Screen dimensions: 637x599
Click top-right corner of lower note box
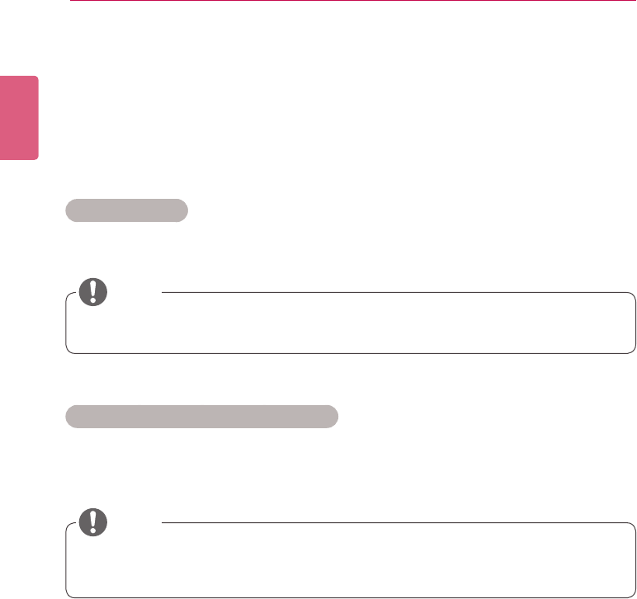pos(633,526)
